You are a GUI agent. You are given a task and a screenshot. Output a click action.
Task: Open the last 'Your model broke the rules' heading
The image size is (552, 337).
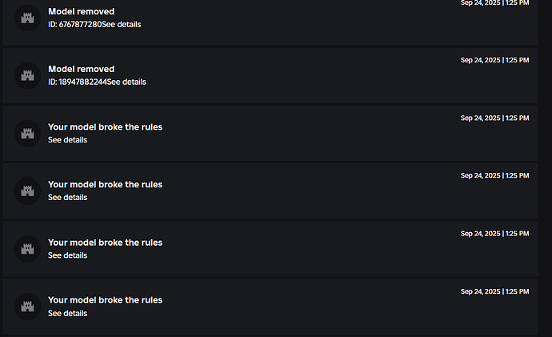tap(105, 300)
